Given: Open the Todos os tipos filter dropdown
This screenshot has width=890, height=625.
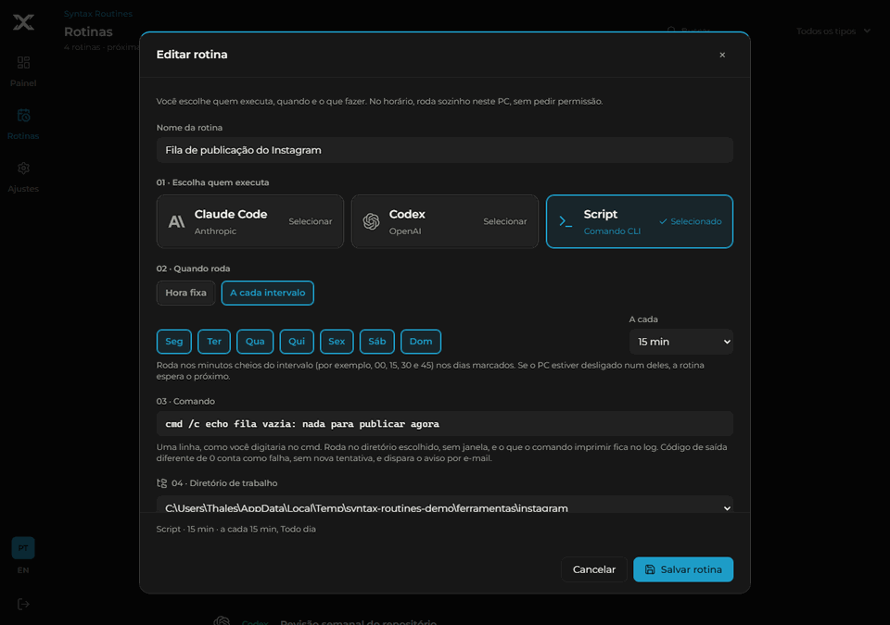Looking at the screenshot, I should pyautogui.click(x=833, y=31).
